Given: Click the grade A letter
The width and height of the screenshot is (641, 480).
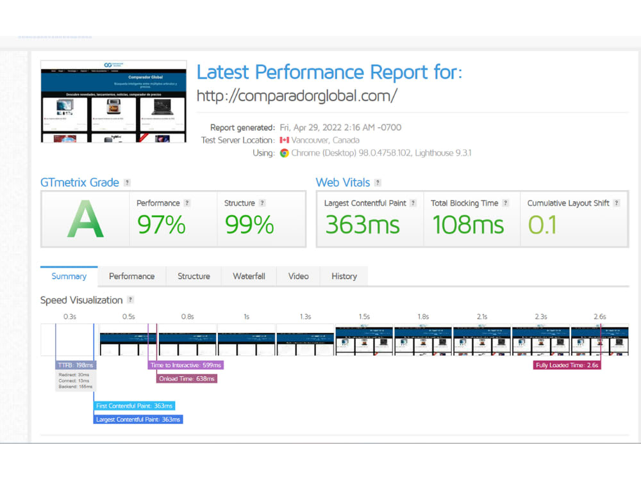Looking at the screenshot, I should [x=85, y=219].
